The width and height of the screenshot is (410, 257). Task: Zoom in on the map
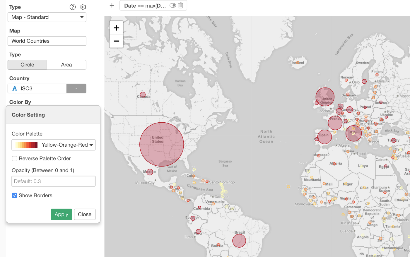116,28
